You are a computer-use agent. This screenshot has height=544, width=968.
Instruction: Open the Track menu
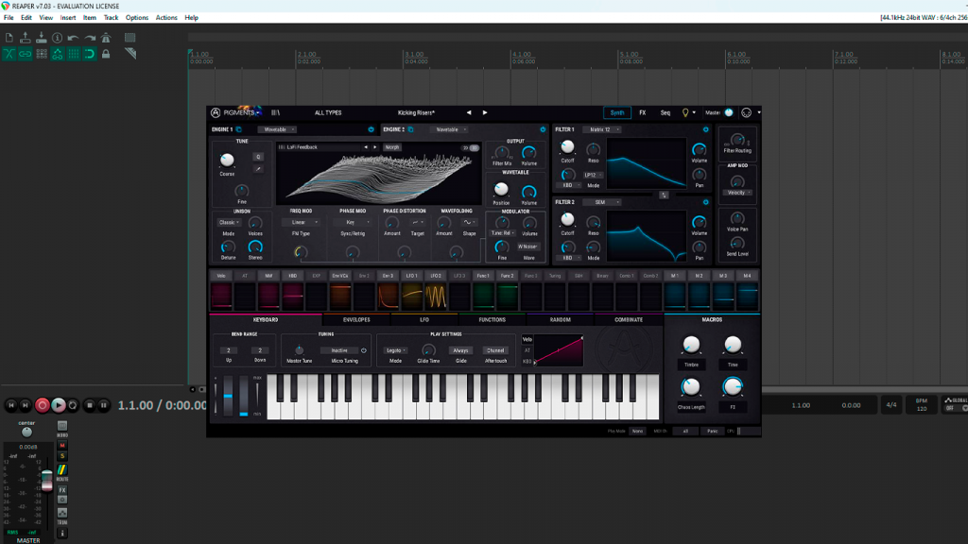tap(111, 18)
